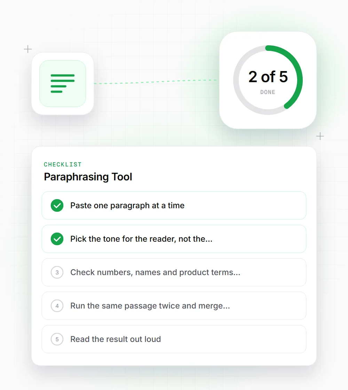Mark step 4 circle as done
Image resolution: width=348 pixels, height=390 pixels.
pos(57,306)
